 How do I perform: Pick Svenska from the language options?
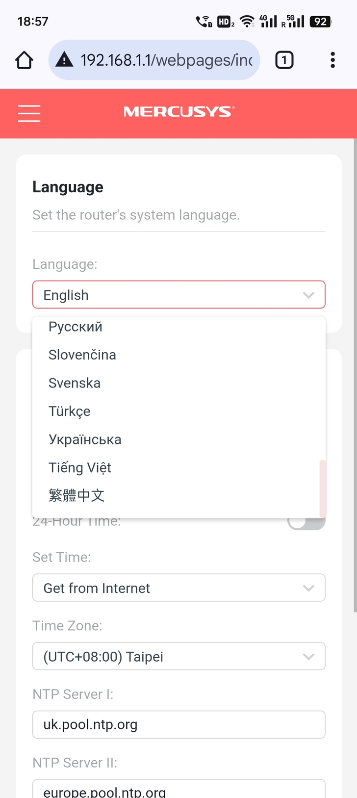[75, 383]
